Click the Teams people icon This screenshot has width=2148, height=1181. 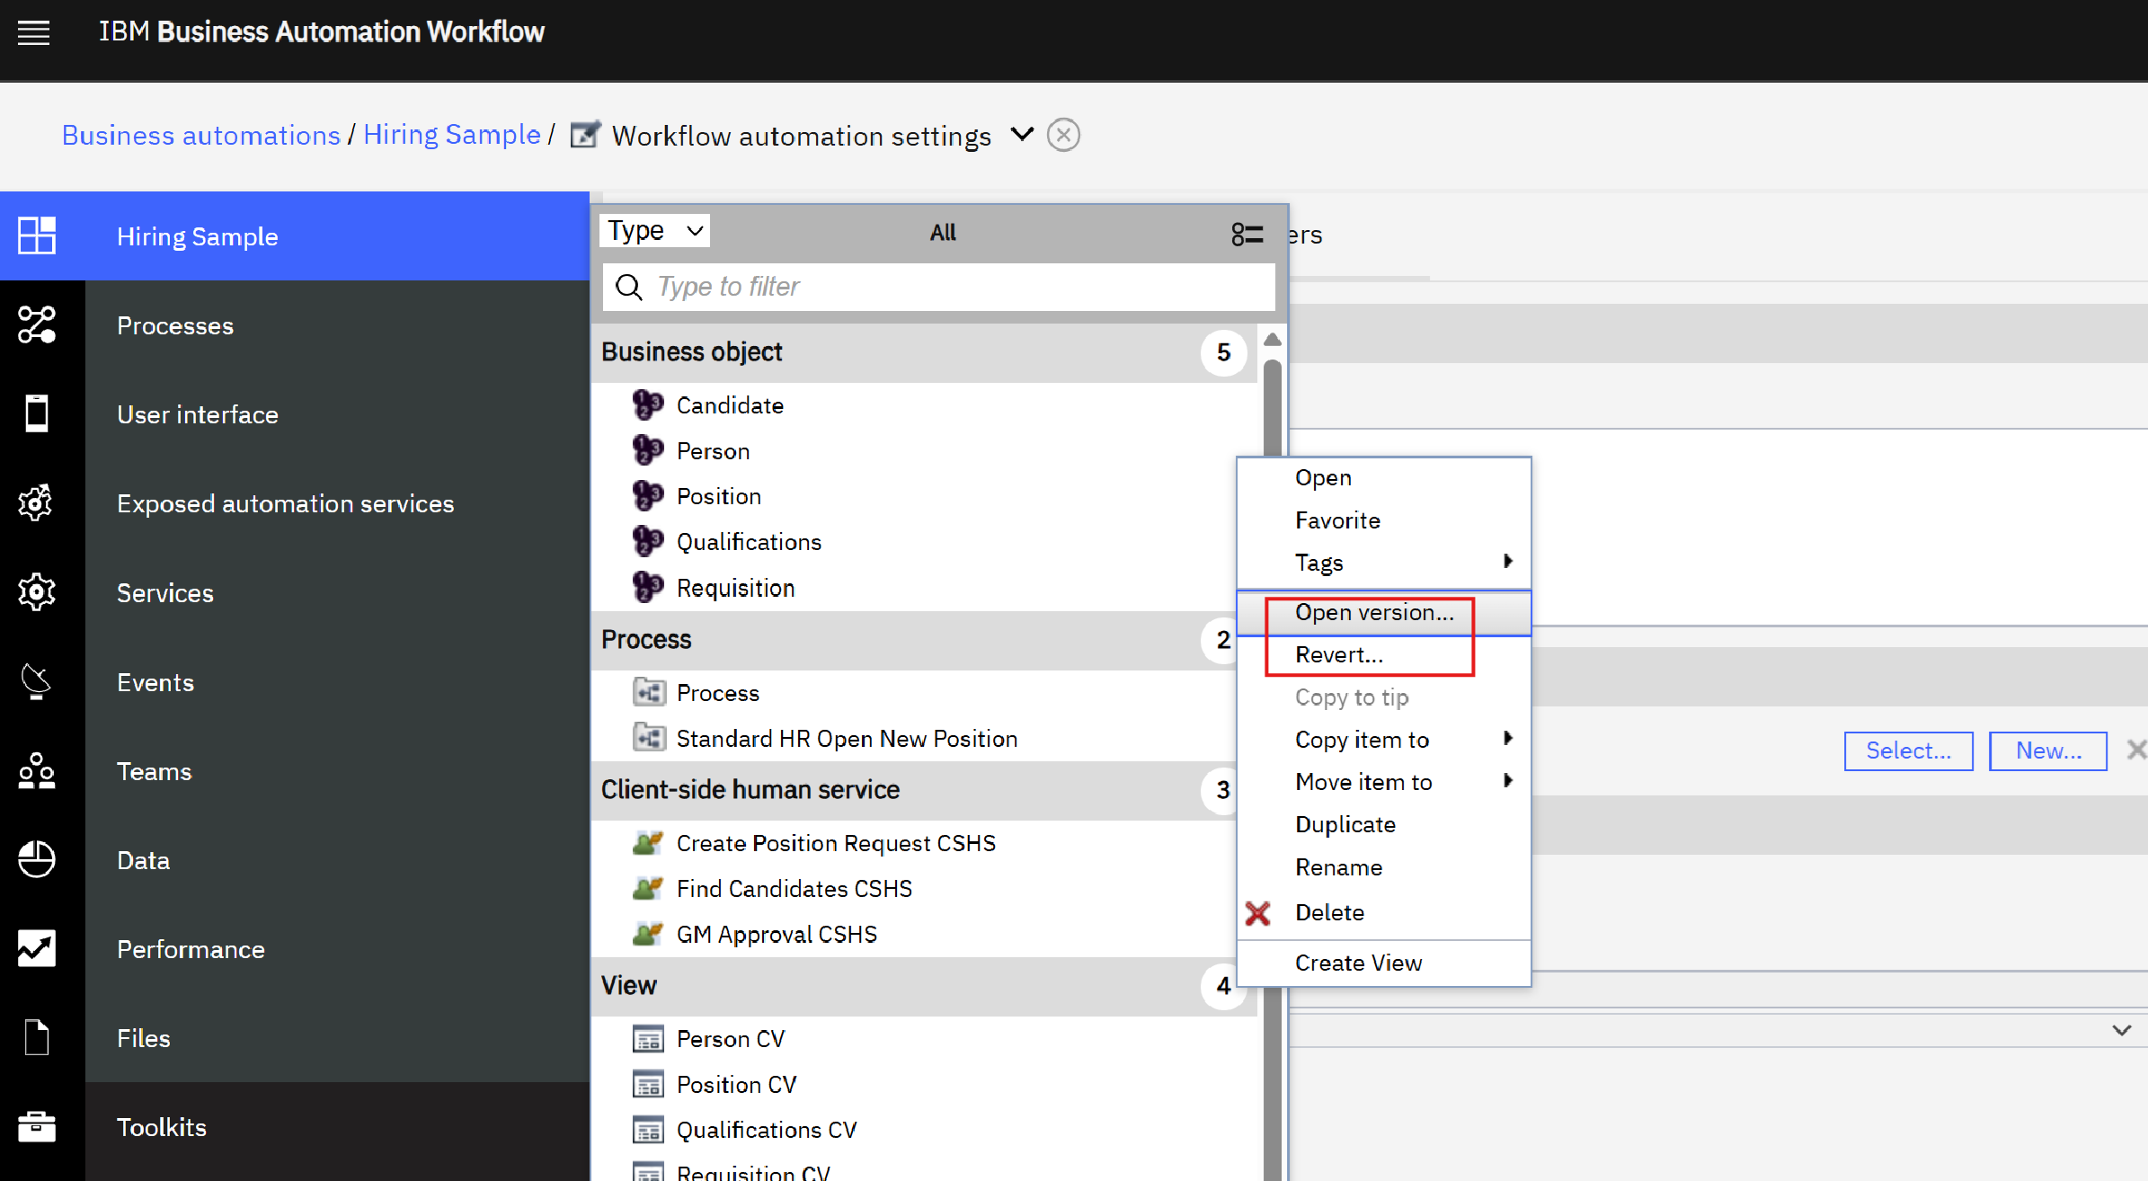[36, 770]
